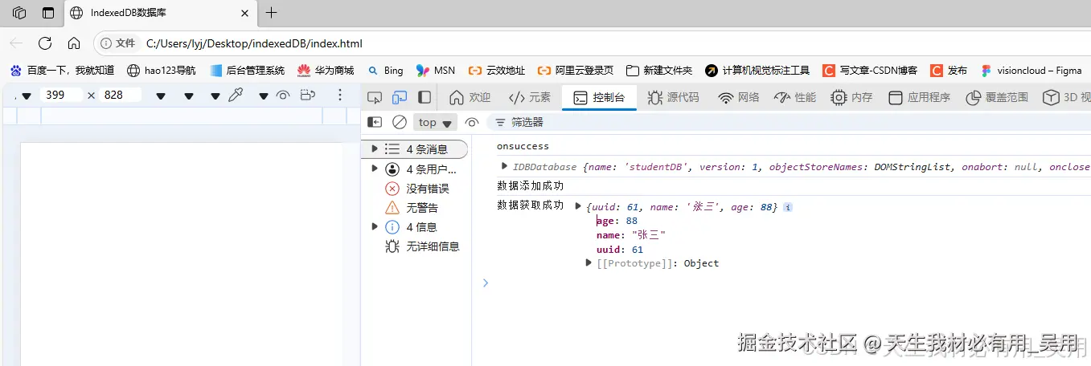Hide the console sidebar toggle icon
Viewport: 1091px width, 366px height.
[375, 122]
